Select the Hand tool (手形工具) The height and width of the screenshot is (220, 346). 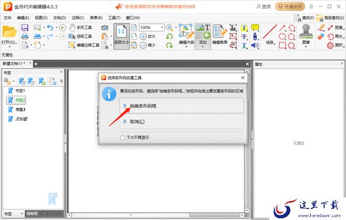pos(80,28)
